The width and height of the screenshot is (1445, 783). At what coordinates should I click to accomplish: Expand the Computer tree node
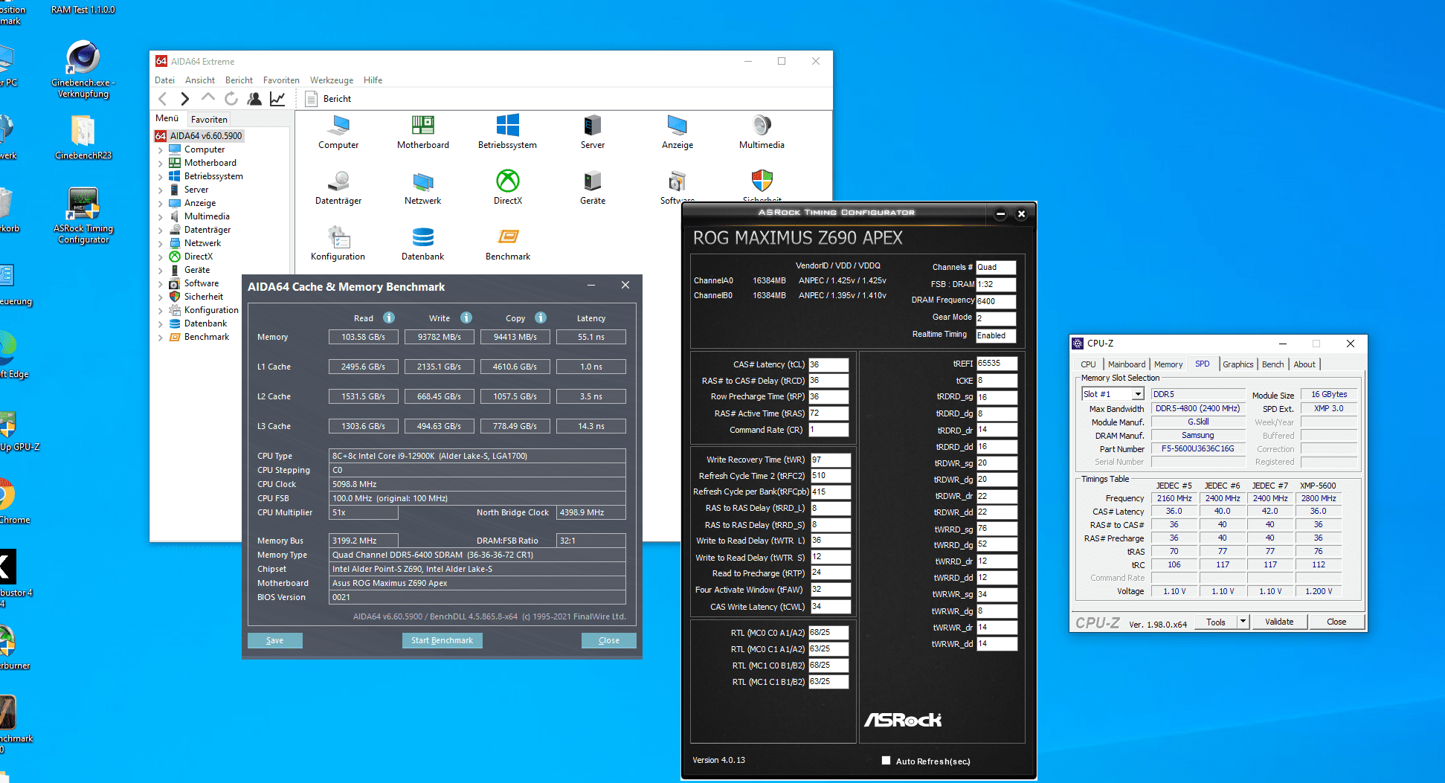click(x=160, y=150)
